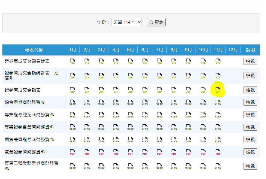The width and height of the screenshot is (266, 179).
Task: Download August XLSX for 期貨兼營證券商財務資料
Action: [x=174, y=140]
